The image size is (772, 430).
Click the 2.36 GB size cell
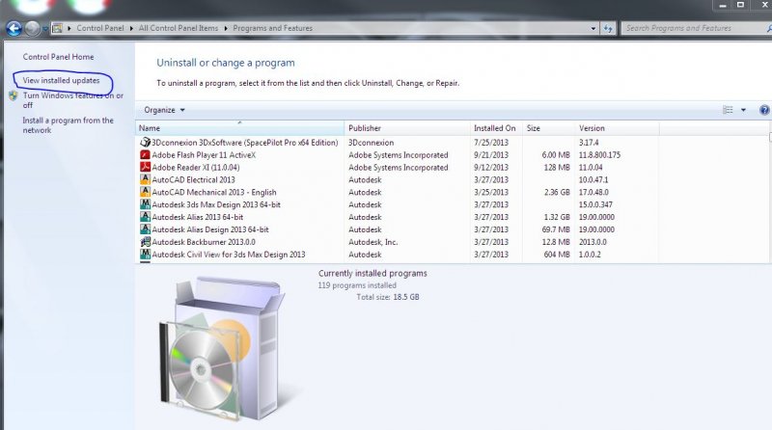coord(557,192)
